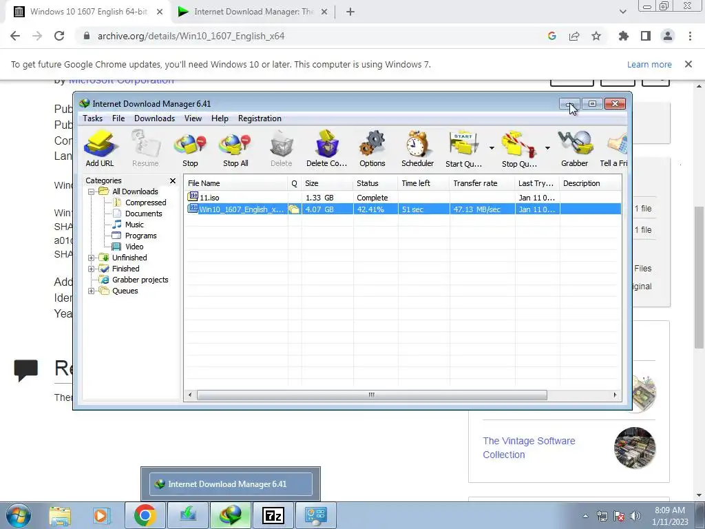Sort by the Status column header

pyautogui.click(x=375, y=183)
